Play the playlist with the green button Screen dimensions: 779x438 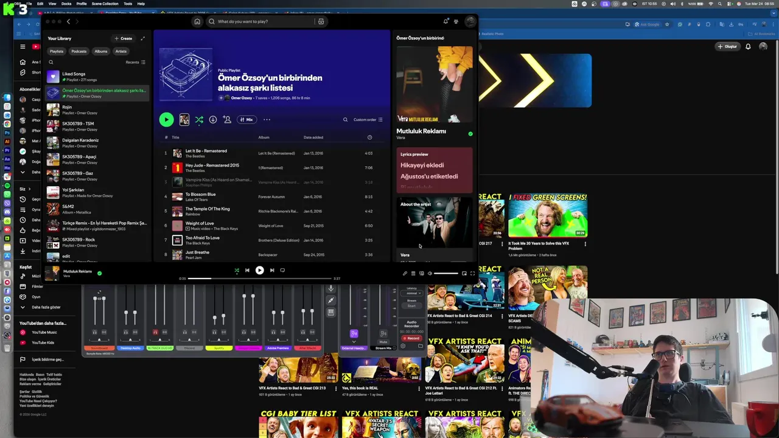166,120
